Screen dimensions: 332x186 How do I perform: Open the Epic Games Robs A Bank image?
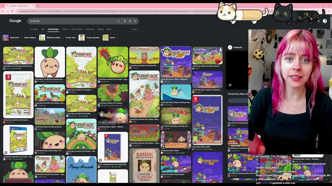tap(176, 93)
